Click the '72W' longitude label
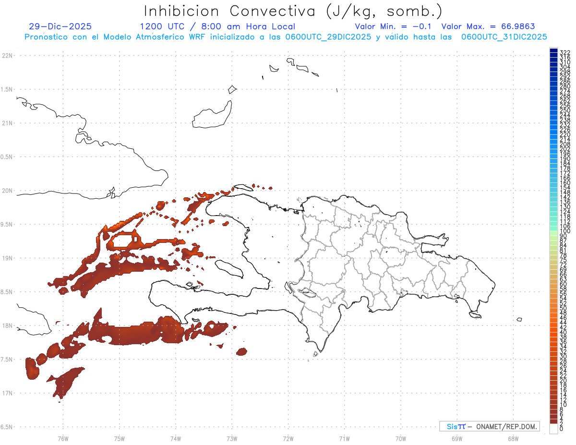576x445 pixels. (x=288, y=438)
